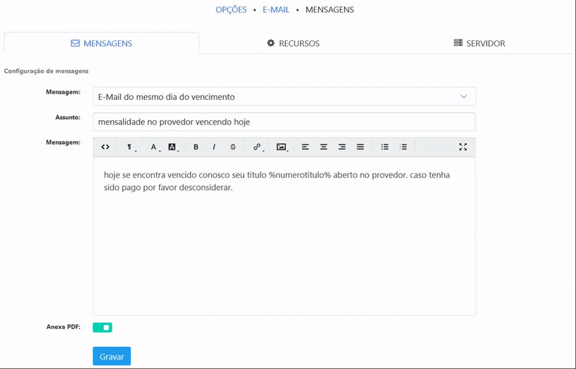The width and height of the screenshot is (576, 369).
Task: Click the 'Configuração de mensagens' heading
Action: pyautogui.click(x=46, y=71)
